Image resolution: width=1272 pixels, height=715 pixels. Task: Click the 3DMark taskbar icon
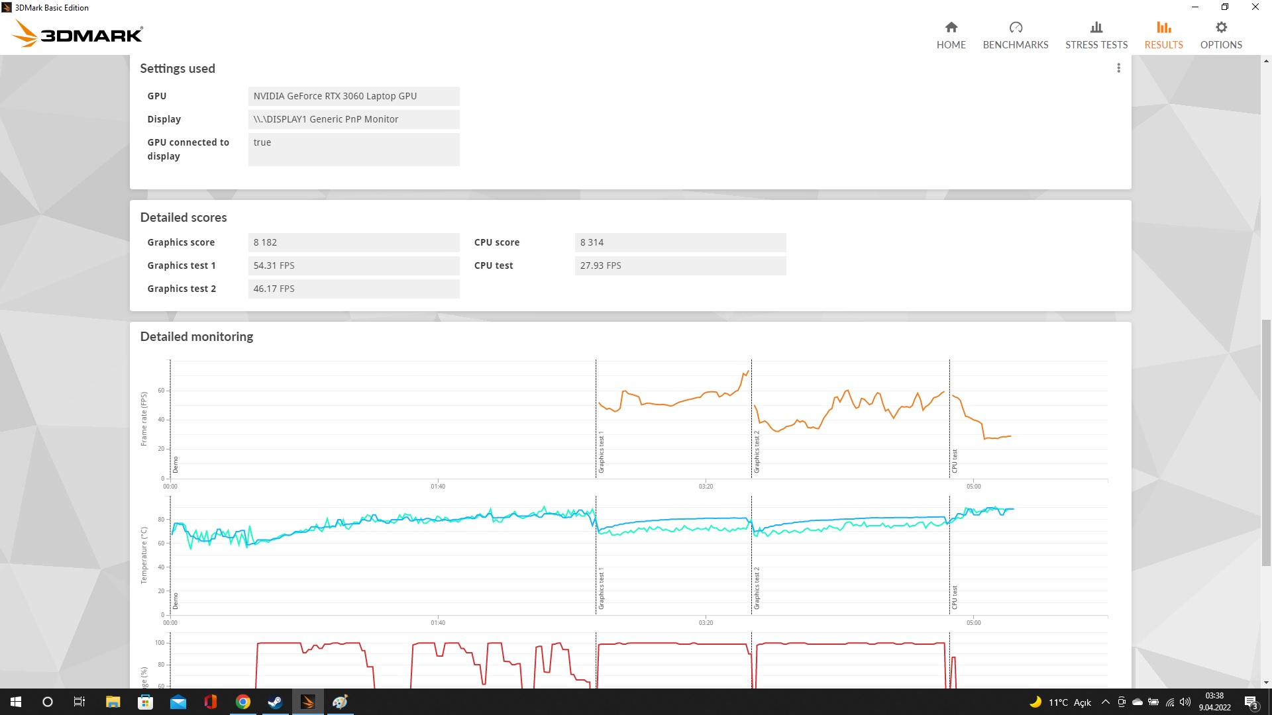coord(307,702)
